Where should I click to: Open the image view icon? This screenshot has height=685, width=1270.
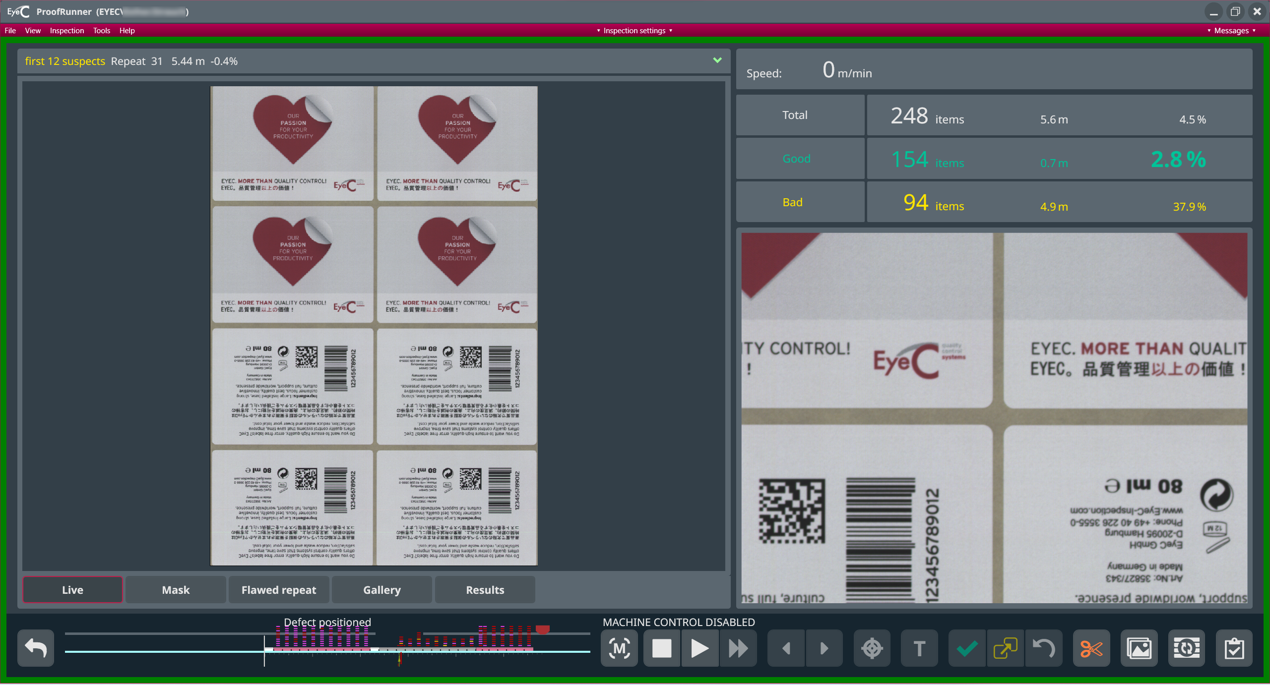1139,648
